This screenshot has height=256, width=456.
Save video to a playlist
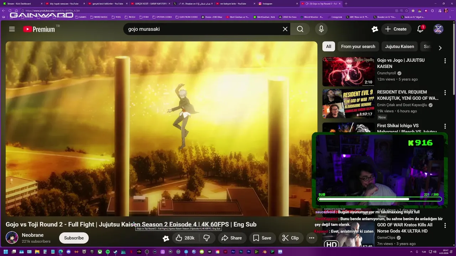coord(262,238)
